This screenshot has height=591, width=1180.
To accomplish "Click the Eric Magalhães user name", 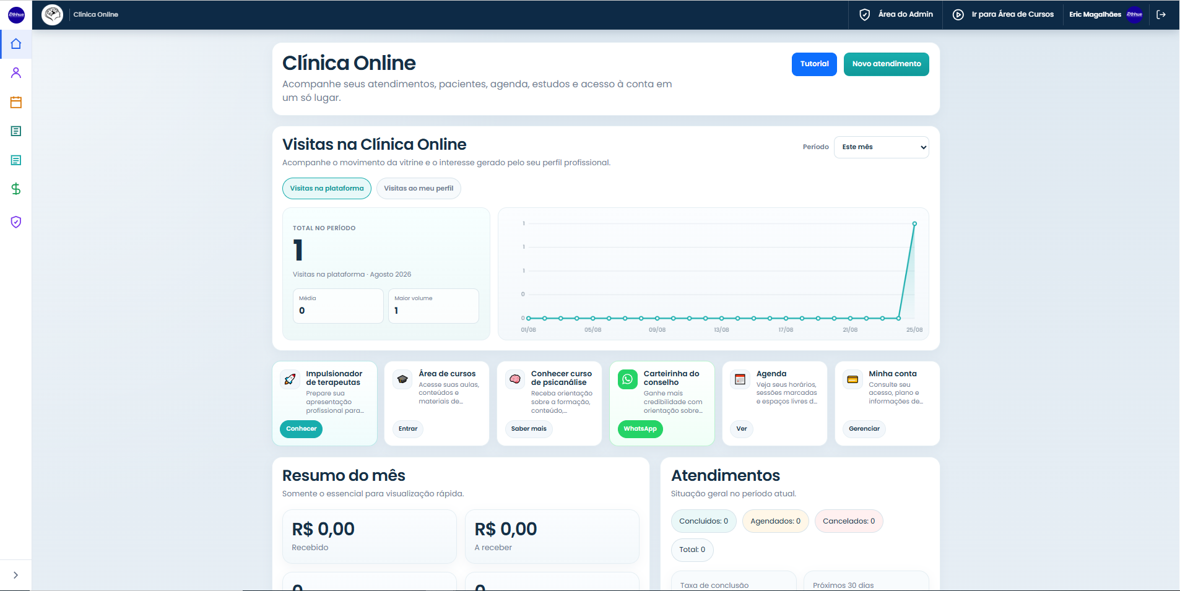I will pos(1095,15).
